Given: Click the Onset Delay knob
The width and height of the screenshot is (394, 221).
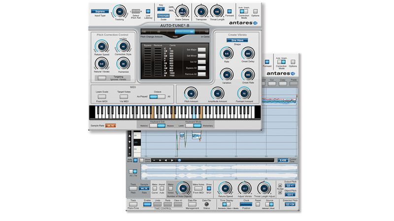Looking at the screenshot, I should click(x=248, y=54).
